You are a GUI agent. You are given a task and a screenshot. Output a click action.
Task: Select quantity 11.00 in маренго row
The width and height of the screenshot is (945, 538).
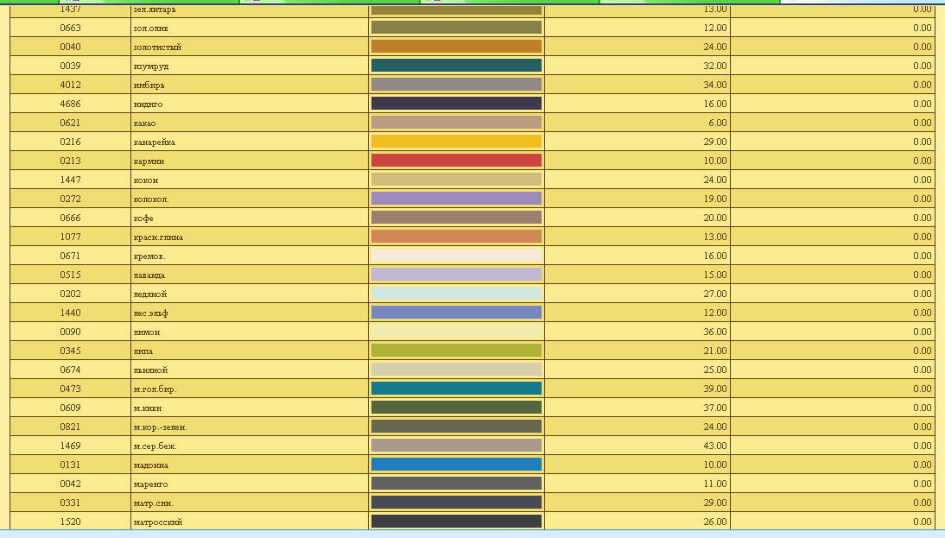click(x=714, y=484)
